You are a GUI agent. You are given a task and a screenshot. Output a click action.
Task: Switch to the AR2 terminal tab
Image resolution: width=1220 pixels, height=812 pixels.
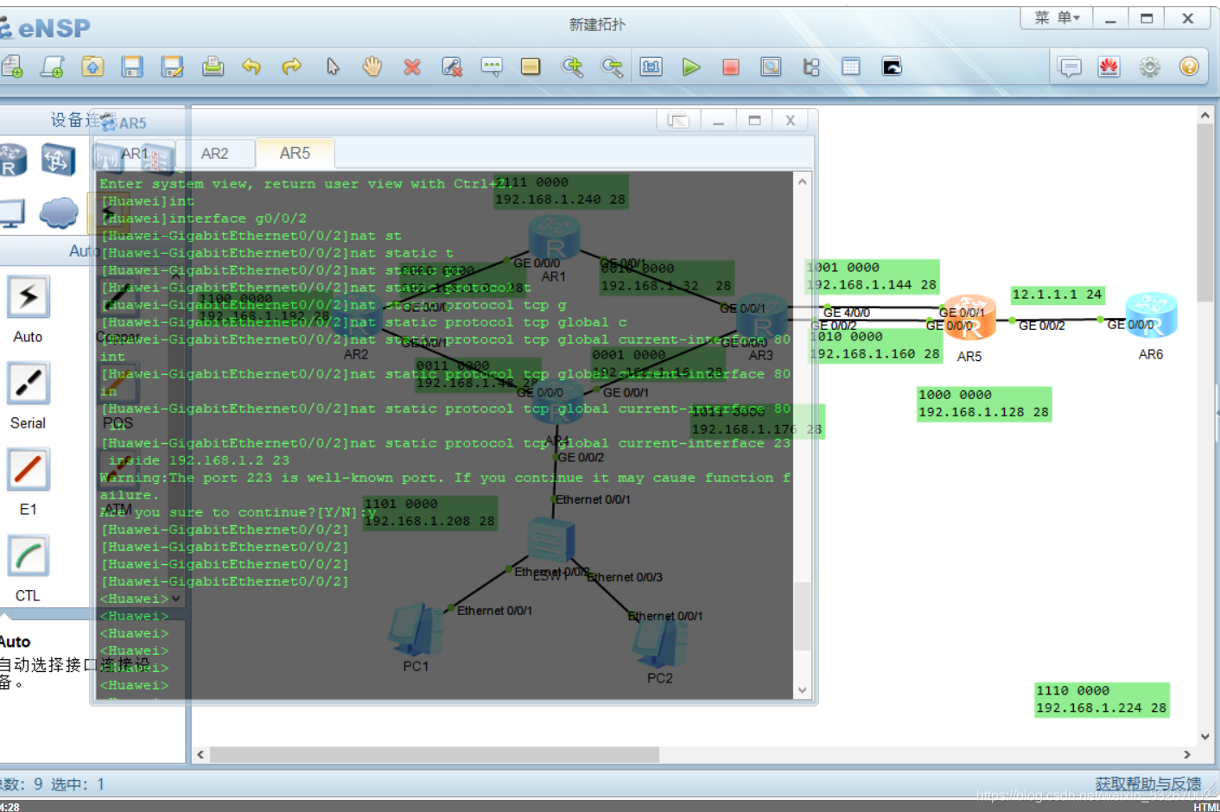point(215,154)
